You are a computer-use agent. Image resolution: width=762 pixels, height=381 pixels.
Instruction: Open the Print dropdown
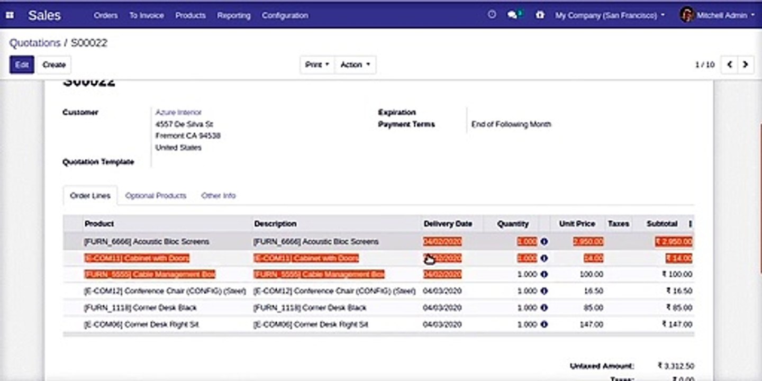[317, 65]
